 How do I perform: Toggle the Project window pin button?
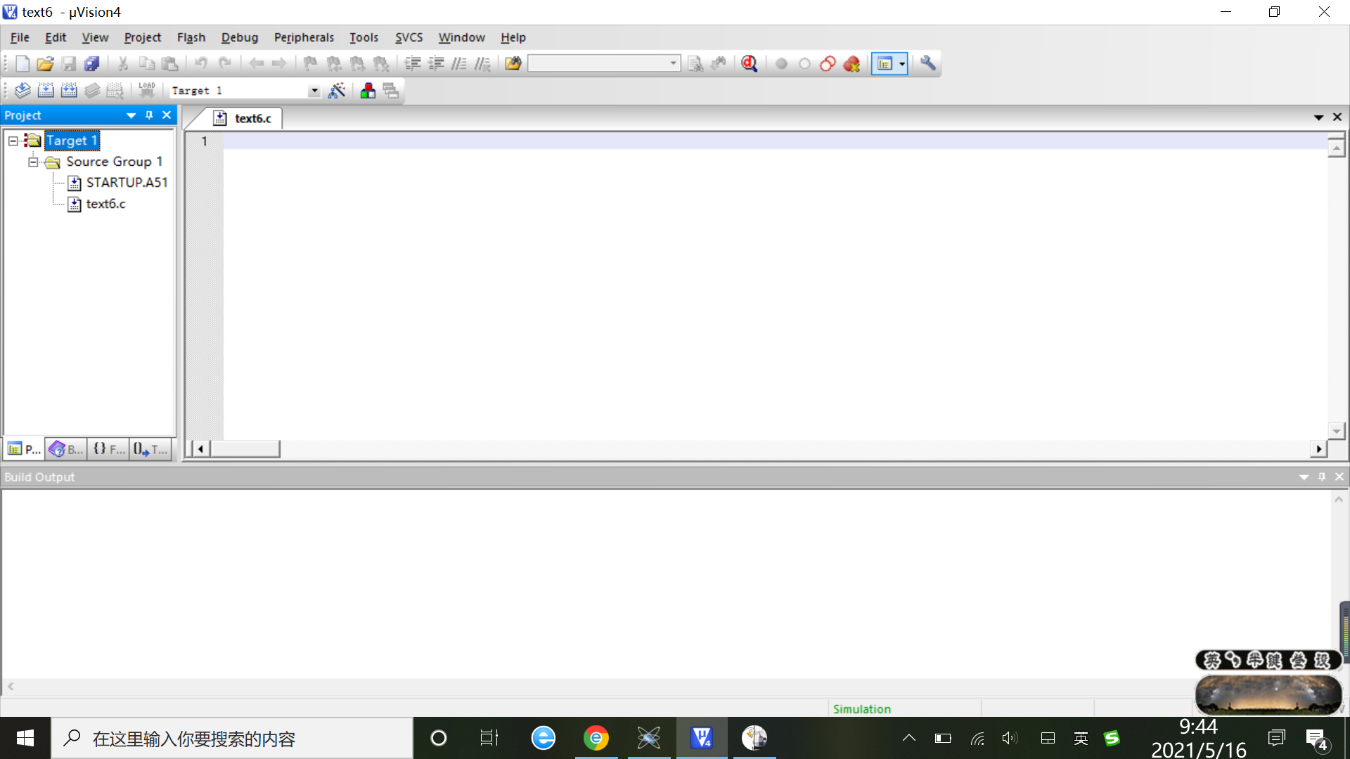coord(149,115)
